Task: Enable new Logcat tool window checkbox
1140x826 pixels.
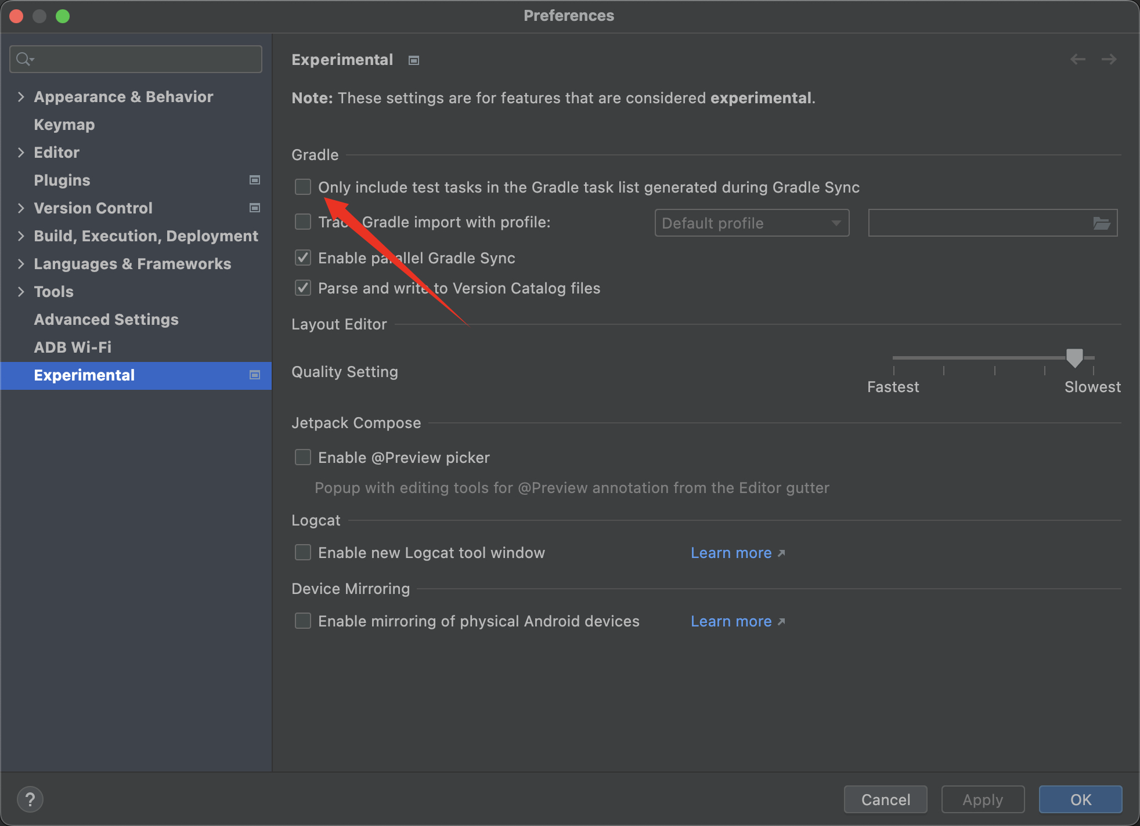Action: tap(303, 552)
